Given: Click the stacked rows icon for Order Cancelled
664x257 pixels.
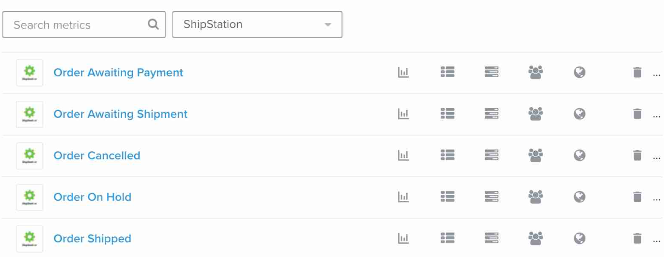Looking at the screenshot, I should click(x=491, y=155).
